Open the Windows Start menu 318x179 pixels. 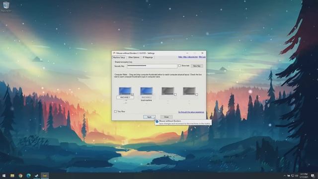[4, 176]
